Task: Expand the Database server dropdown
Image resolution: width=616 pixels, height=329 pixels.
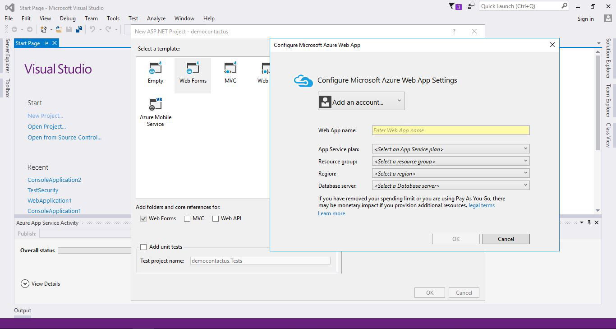Action: 451,185
